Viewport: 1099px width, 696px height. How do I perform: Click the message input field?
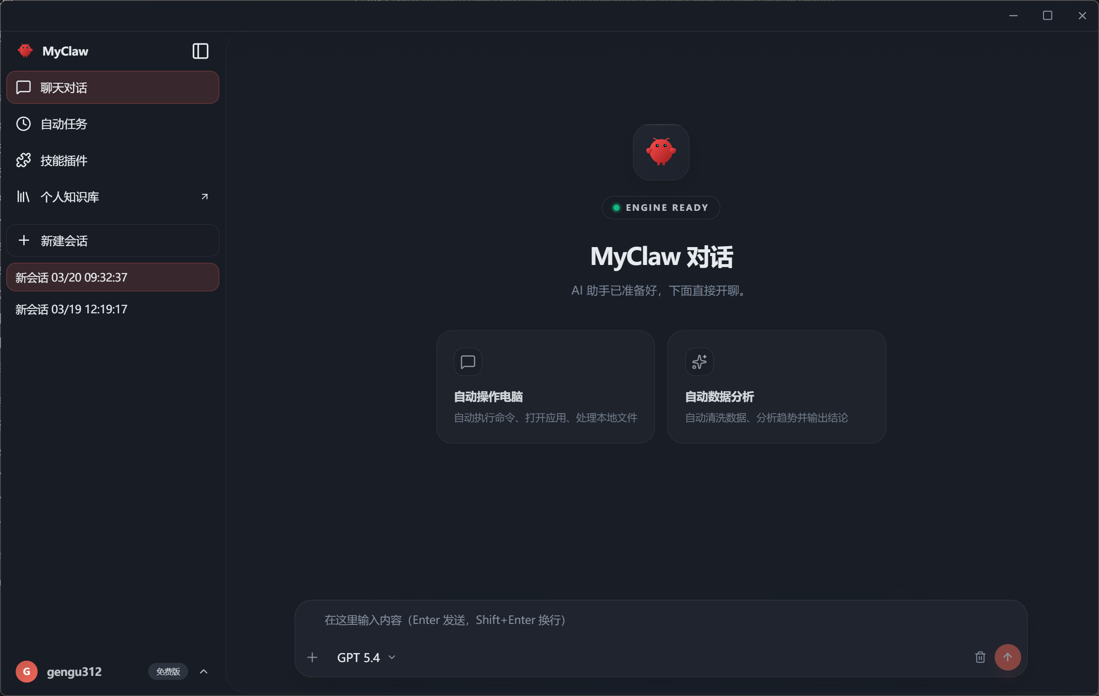point(639,620)
